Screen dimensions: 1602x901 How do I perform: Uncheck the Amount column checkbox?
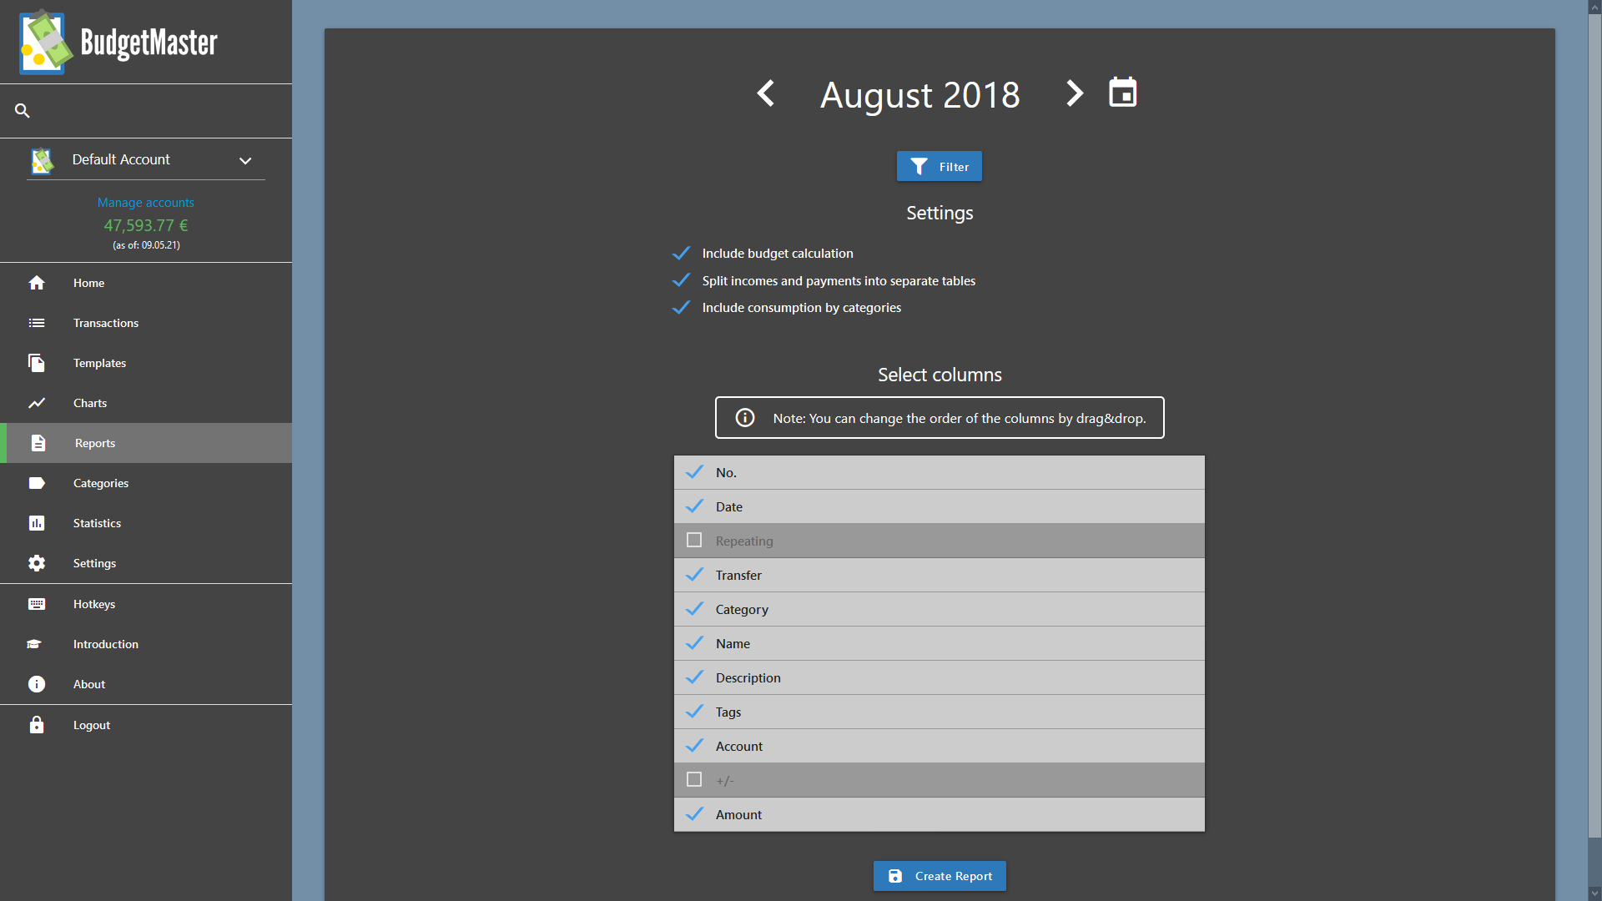[x=694, y=814]
